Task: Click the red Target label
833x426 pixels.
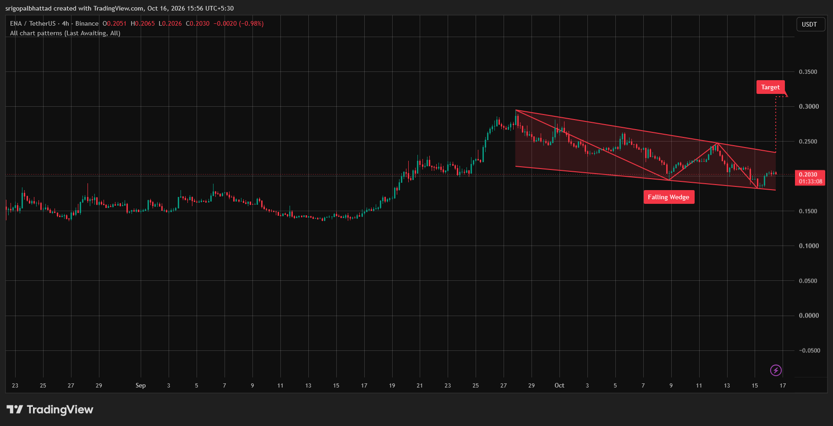Action: (x=770, y=87)
